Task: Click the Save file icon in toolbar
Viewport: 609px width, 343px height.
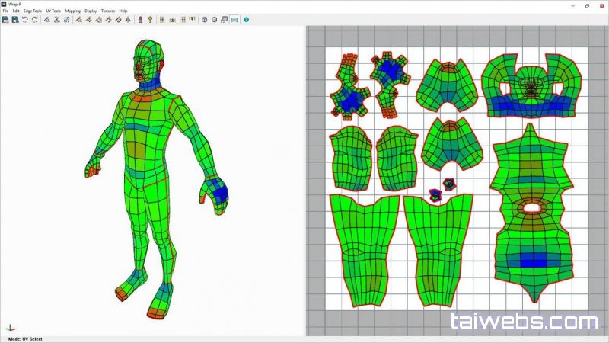Action: tap(15, 19)
